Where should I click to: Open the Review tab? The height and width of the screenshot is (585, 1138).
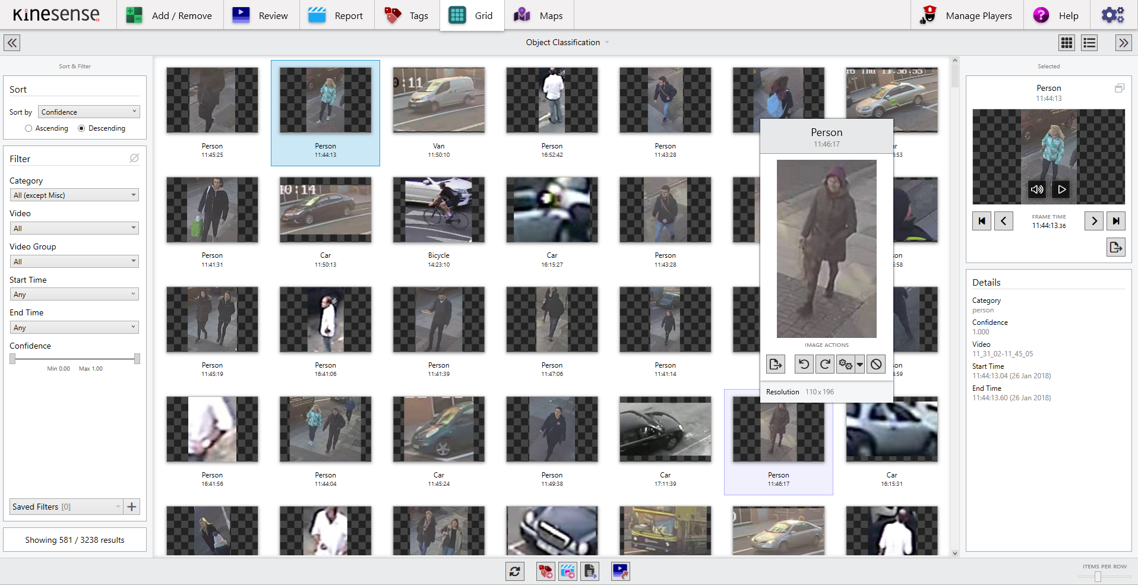261,15
